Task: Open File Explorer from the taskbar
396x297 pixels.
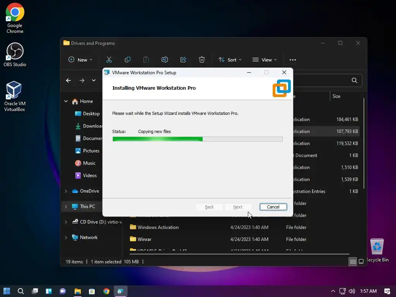Action: (77, 291)
